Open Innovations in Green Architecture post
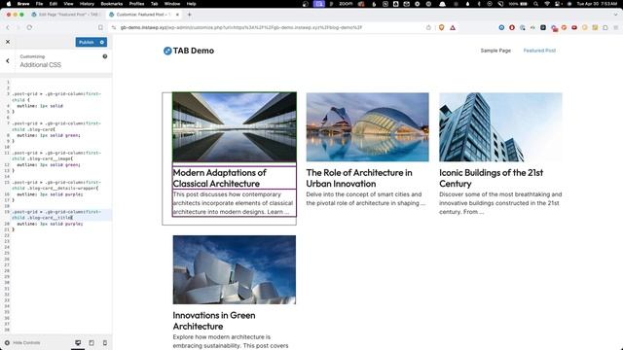The image size is (623, 350). (x=214, y=321)
